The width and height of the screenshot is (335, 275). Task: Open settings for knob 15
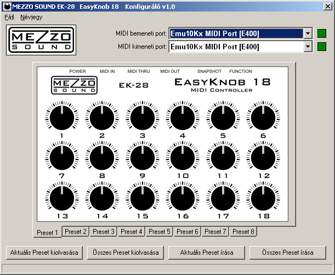click(143, 198)
